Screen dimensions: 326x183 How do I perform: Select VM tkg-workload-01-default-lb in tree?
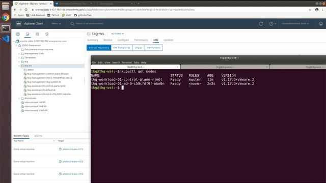tap(41, 90)
